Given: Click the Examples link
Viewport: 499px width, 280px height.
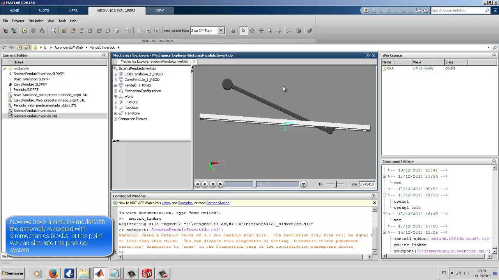Looking at the screenshot, I should pos(185,203).
